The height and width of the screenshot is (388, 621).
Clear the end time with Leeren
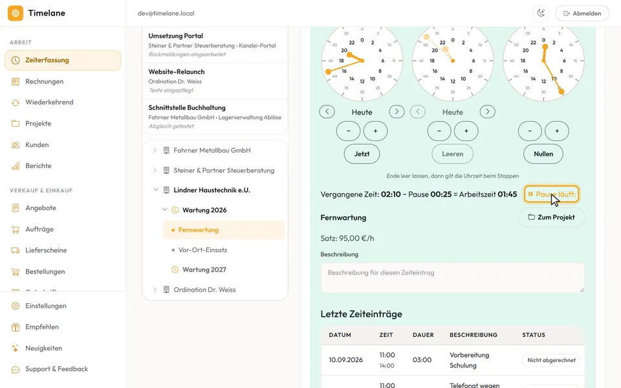(x=452, y=154)
